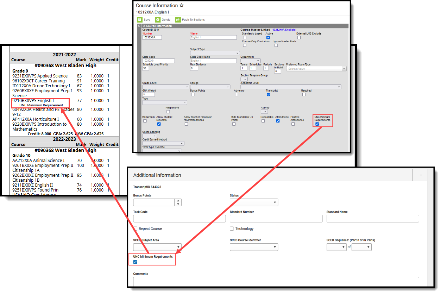Image resolution: width=441 pixels, height=294 pixels.
Task: Open the Academic Level dropdown
Action: pos(291,87)
